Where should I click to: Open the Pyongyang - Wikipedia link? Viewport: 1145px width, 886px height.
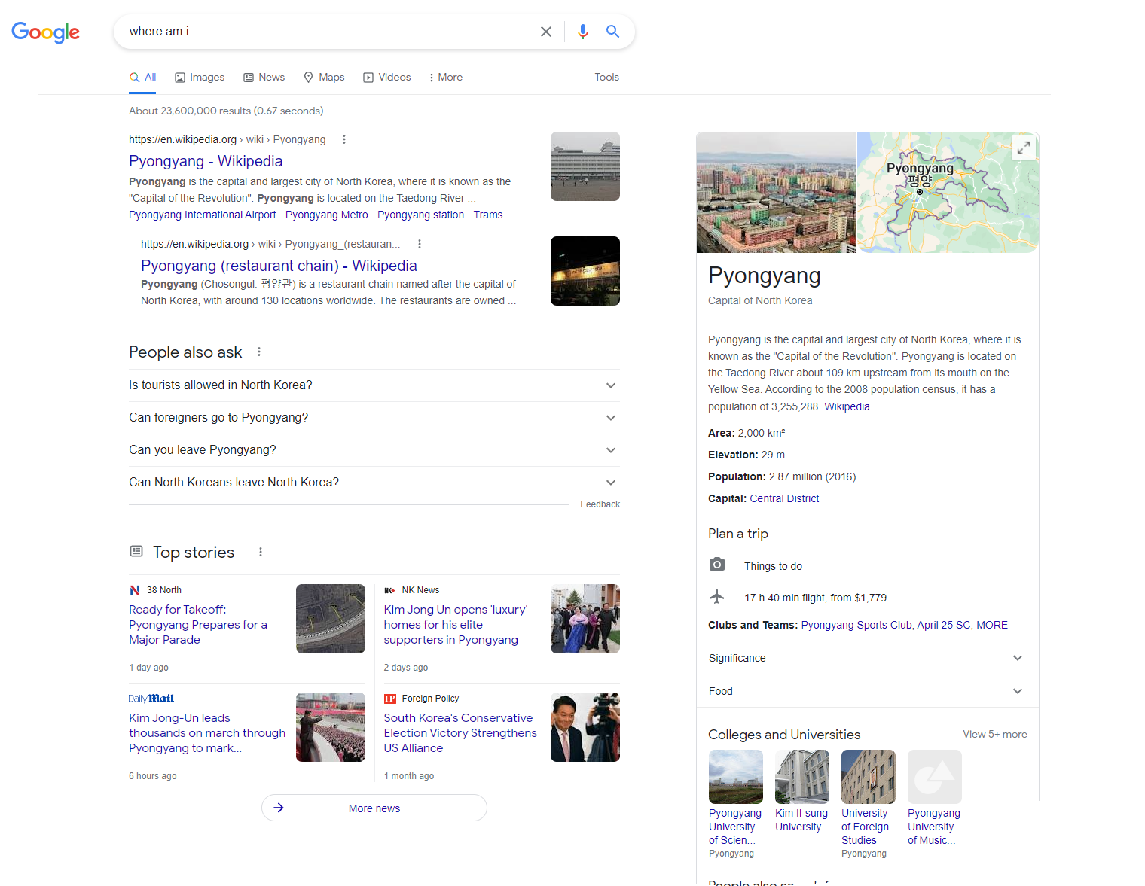206,161
